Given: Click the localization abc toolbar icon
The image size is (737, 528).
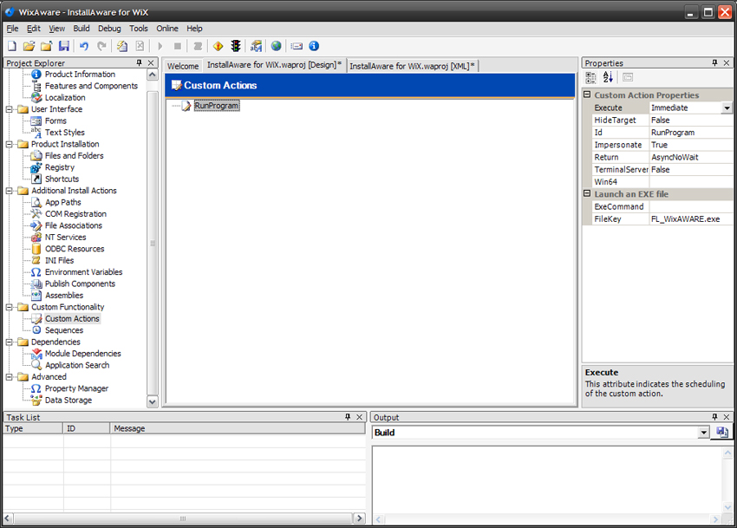Looking at the screenshot, I should [x=256, y=46].
